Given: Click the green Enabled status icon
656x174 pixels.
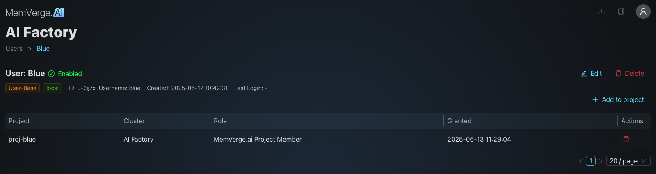Looking at the screenshot, I should pyautogui.click(x=51, y=74).
